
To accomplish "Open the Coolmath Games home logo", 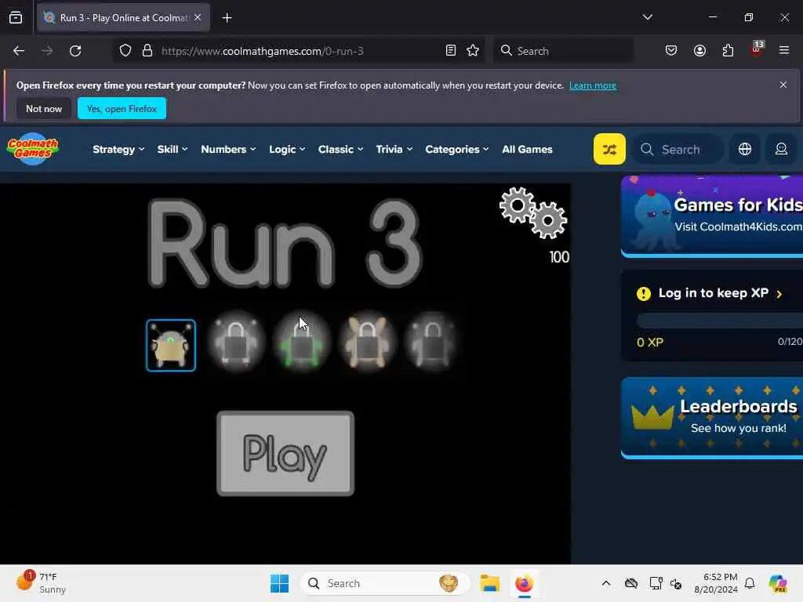I will tap(33, 149).
